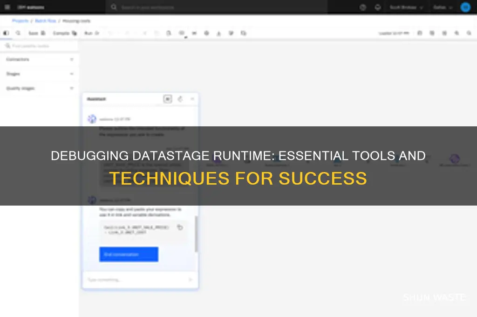Go to Batch flow breadcrumb link
The image size is (477, 317).
tap(46, 21)
